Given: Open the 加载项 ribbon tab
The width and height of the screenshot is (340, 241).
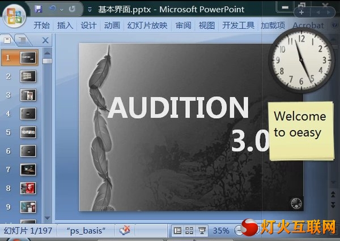Looking at the screenshot, I should pyautogui.click(x=273, y=25).
